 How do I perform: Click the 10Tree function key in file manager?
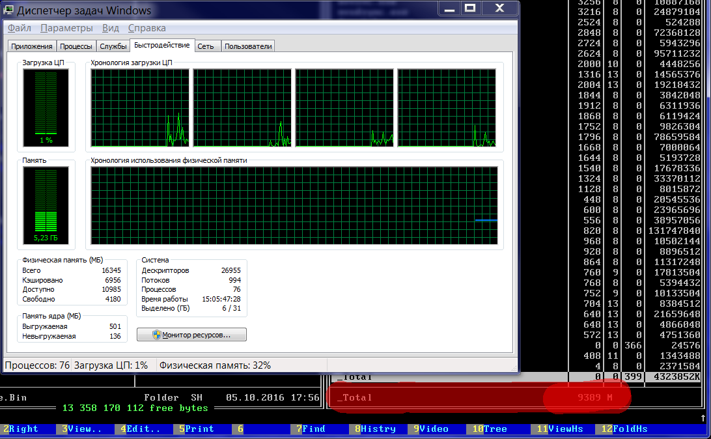pyautogui.click(x=490, y=429)
